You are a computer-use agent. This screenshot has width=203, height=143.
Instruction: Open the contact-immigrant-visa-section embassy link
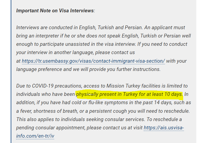click(93, 61)
